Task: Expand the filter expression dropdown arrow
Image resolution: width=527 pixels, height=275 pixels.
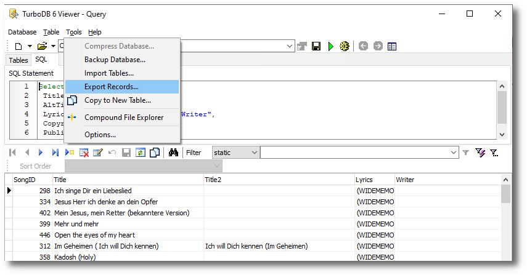Action: coord(454,153)
